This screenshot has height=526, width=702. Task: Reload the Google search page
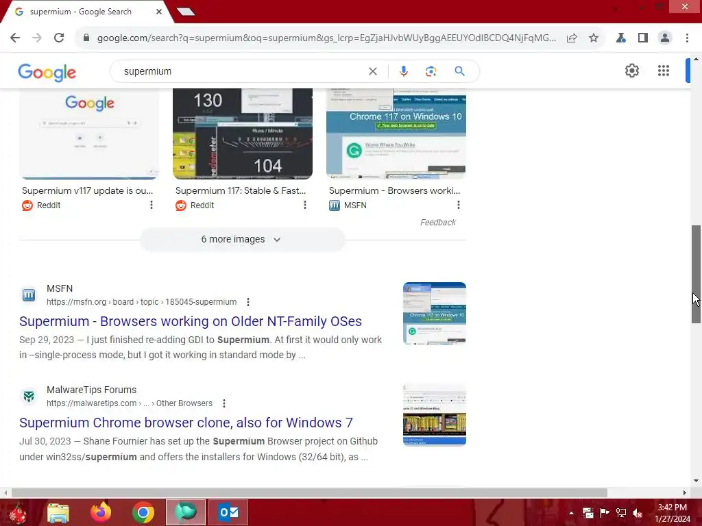coord(59,38)
